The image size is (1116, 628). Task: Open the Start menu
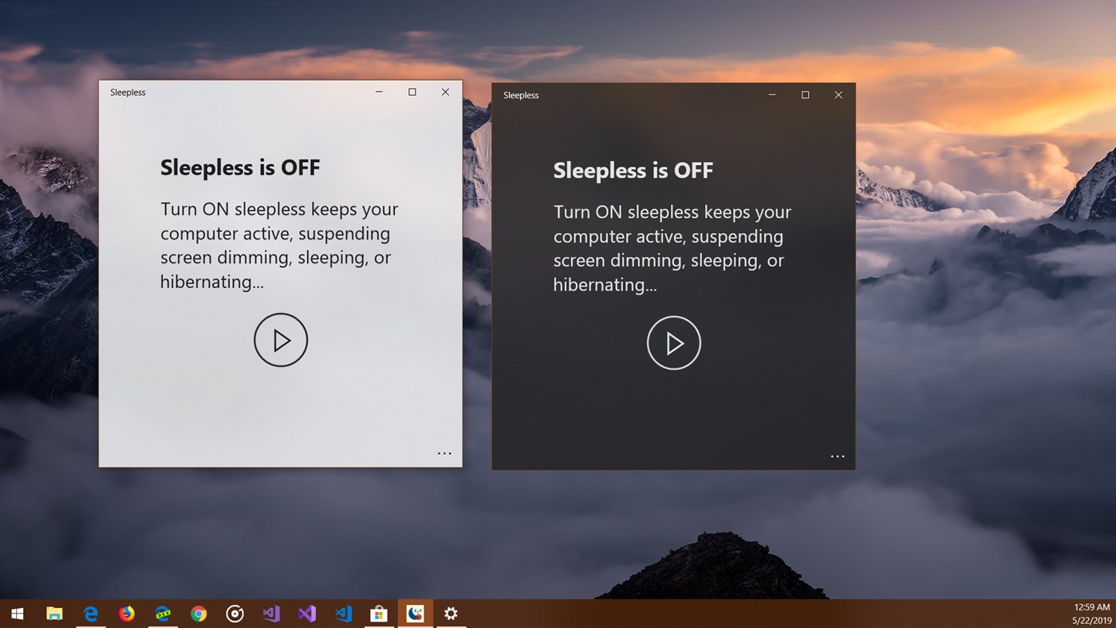pos(16,613)
